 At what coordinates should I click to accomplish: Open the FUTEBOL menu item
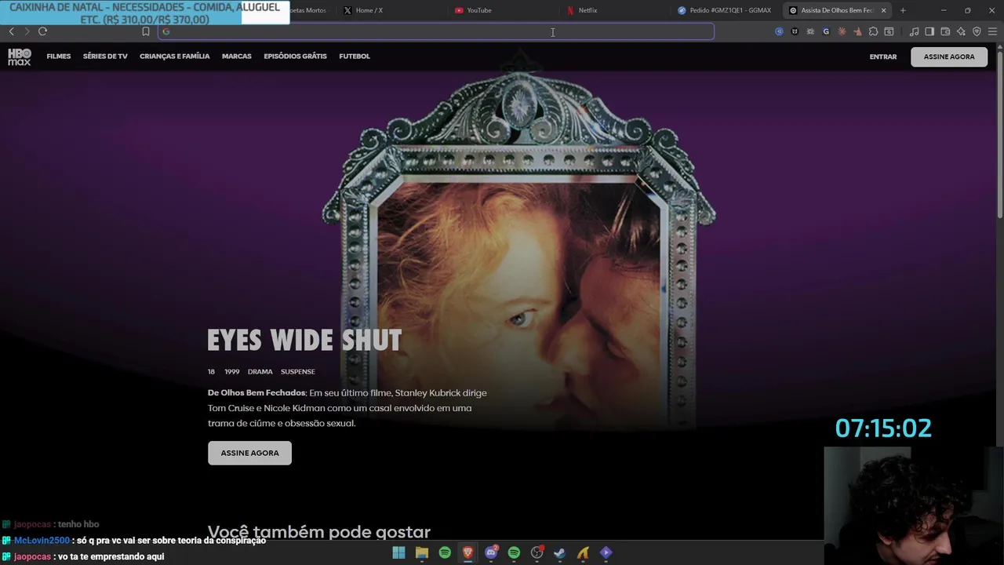[355, 56]
